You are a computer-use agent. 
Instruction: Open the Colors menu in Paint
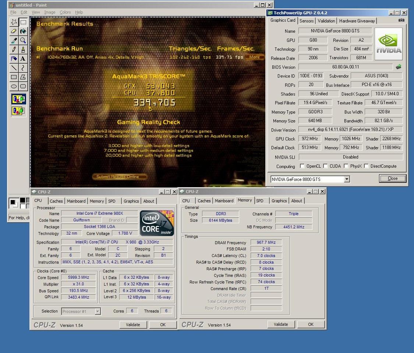(x=65, y=12)
